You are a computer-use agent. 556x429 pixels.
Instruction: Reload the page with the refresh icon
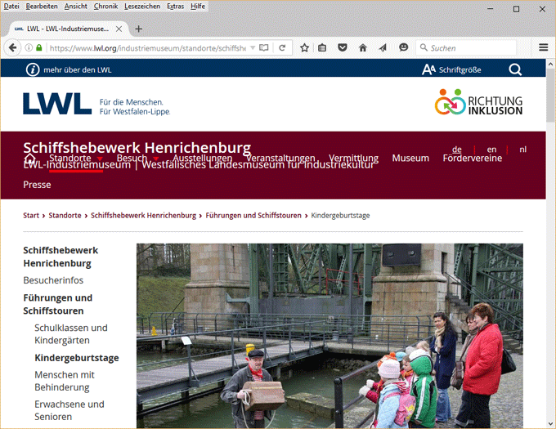pos(282,47)
